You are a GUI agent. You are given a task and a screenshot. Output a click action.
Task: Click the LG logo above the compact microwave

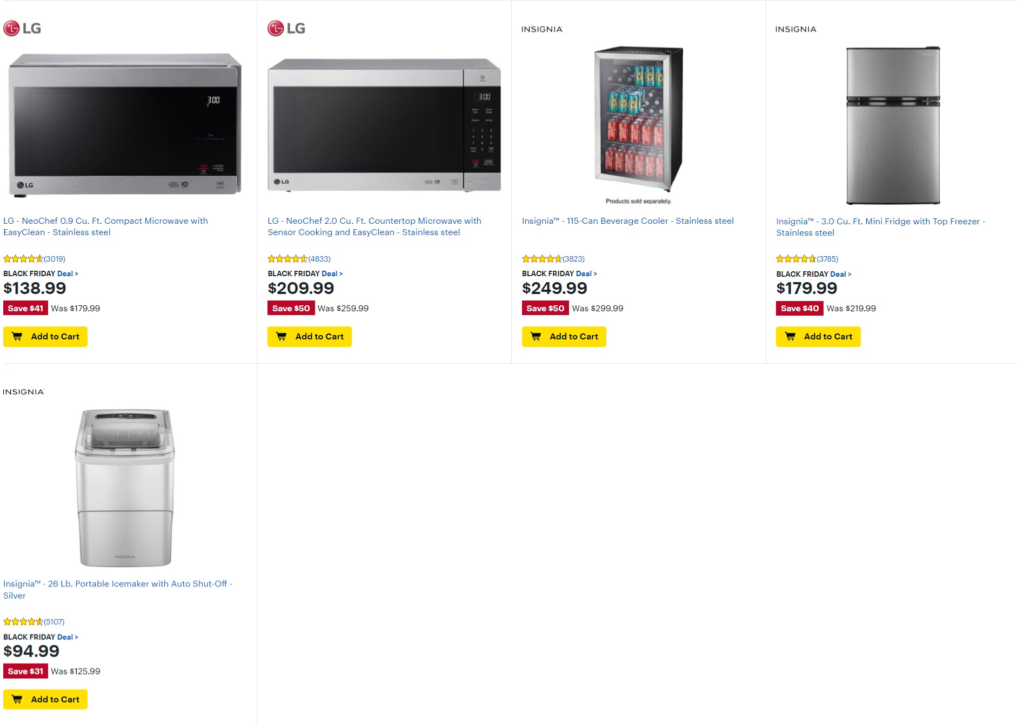pos(22,28)
